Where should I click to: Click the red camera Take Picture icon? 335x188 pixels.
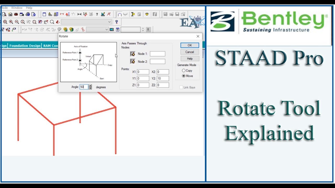(x=16, y=14)
